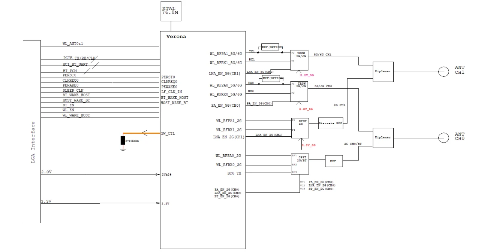Viewport: 496px width, 252px height.
Task: Click the R=10Kohm pull-down resistor symbol
Action: [x=123, y=141]
